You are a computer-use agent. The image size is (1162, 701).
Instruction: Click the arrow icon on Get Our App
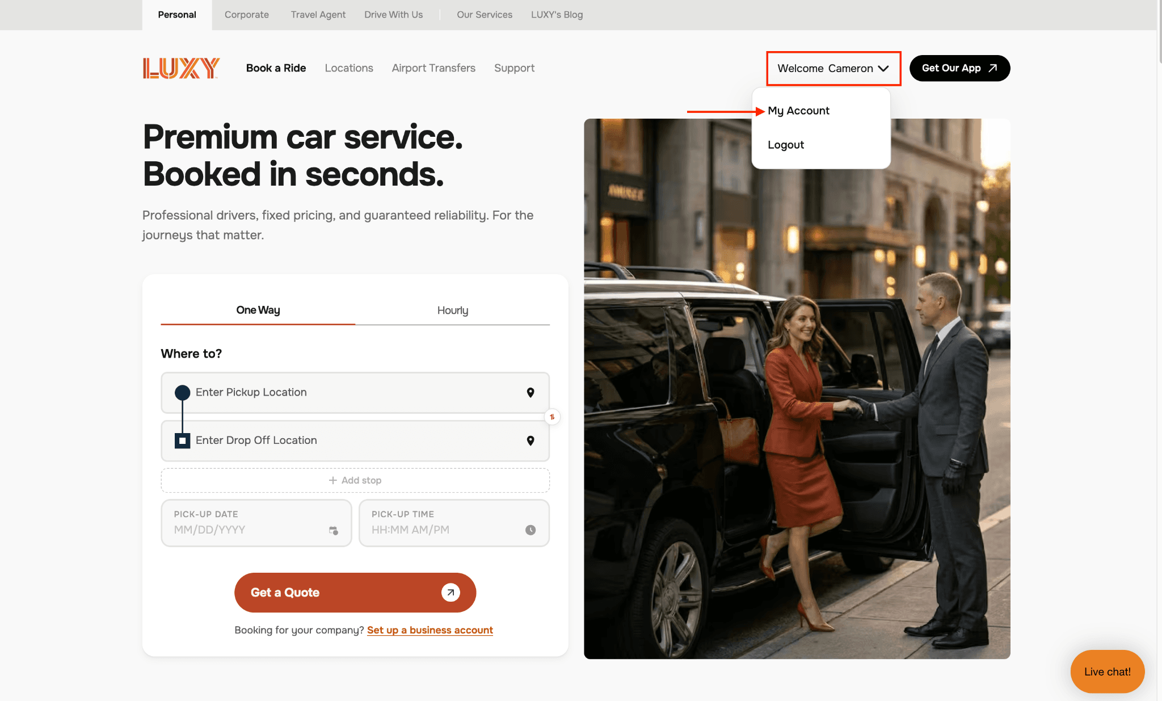pyautogui.click(x=992, y=68)
